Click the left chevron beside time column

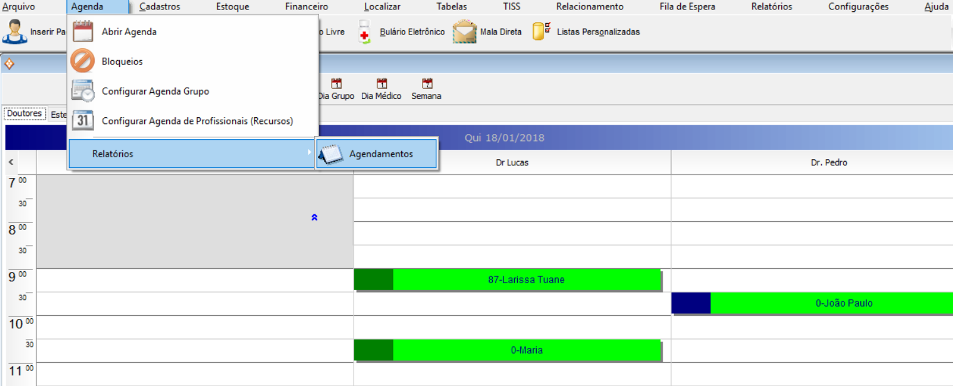[x=11, y=162]
